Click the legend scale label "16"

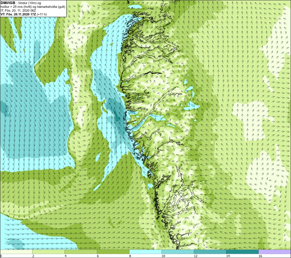coord(260,256)
